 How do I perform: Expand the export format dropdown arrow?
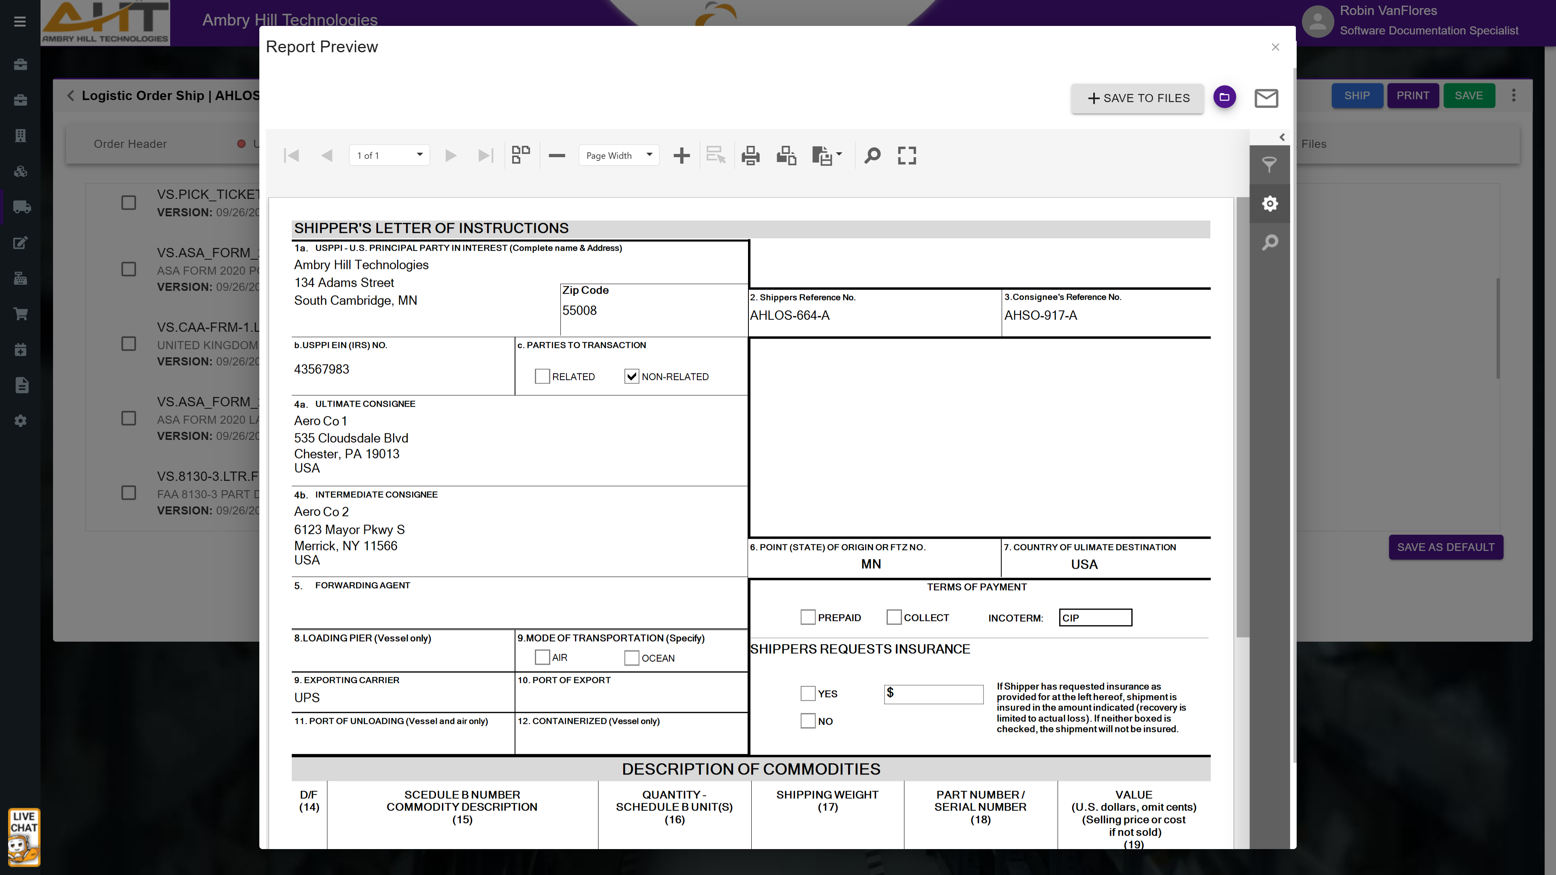point(839,155)
